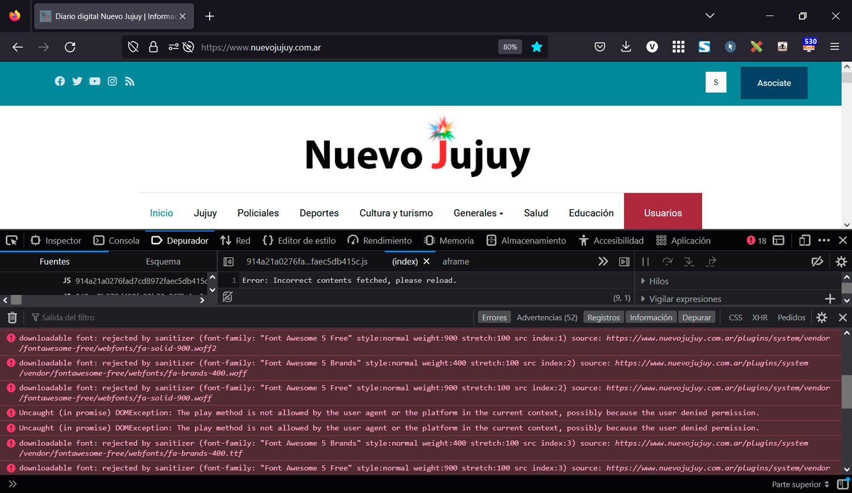Open the grid extension icon in browser toolbar

tap(678, 47)
